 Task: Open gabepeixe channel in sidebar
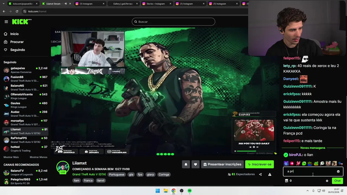tap(25, 70)
